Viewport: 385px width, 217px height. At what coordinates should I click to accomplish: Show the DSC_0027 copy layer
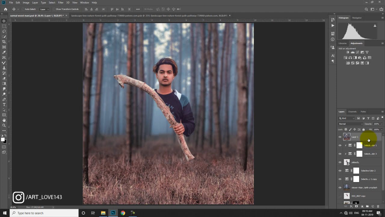(340, 196)
